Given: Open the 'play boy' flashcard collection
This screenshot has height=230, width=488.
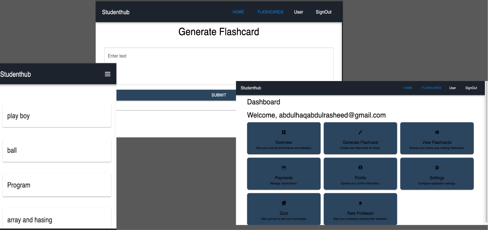Looking at the screenshot, I should pos(57,116).
